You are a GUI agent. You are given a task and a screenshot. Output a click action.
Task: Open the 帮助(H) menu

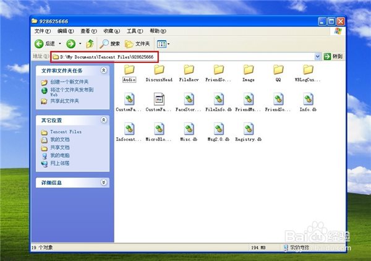(x=158, y=31)
